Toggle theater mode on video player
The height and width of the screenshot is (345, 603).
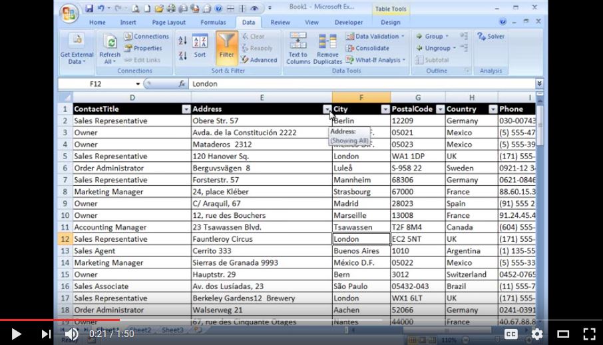[563, 334]
